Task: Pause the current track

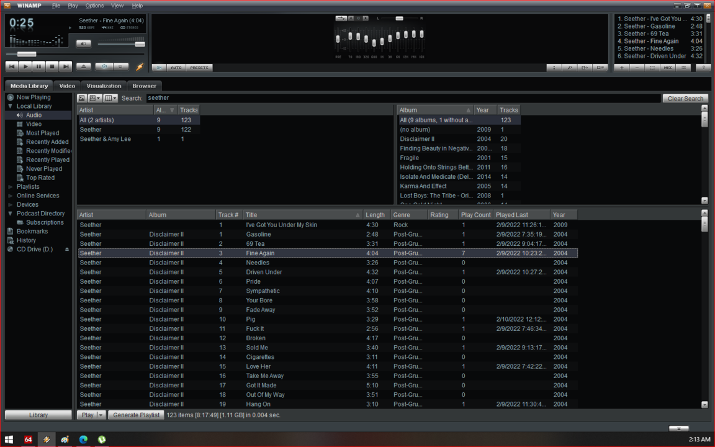Action: coord(38,66)
